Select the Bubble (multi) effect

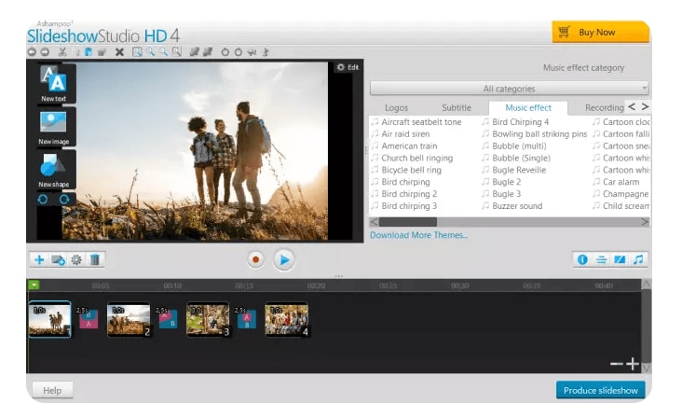519,146
